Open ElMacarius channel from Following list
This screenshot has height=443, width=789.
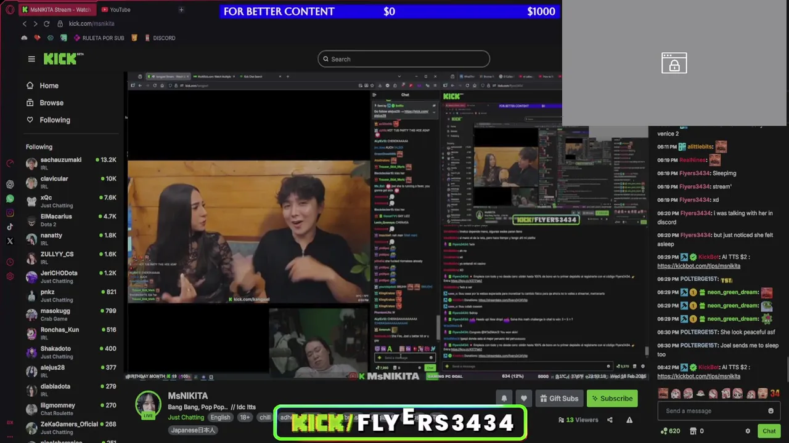71,220
